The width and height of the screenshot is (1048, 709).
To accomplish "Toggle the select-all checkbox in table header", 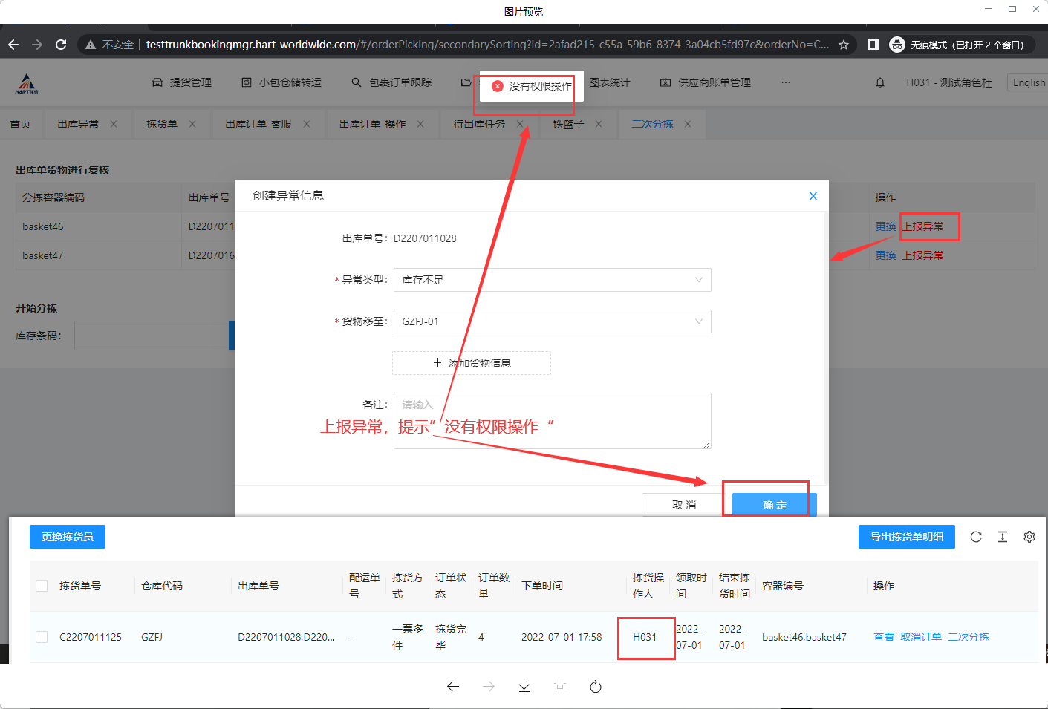I will click(42, 586).
